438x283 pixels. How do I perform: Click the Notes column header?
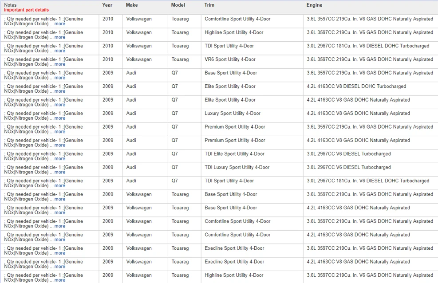pos(10,5)
